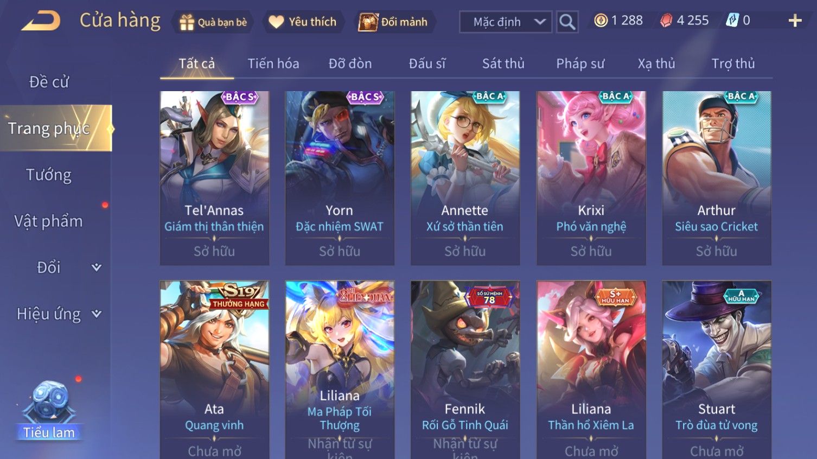Switch to the Sát thủ tab
The width and height of the screenshot is (817, 459).
point(503,63)
